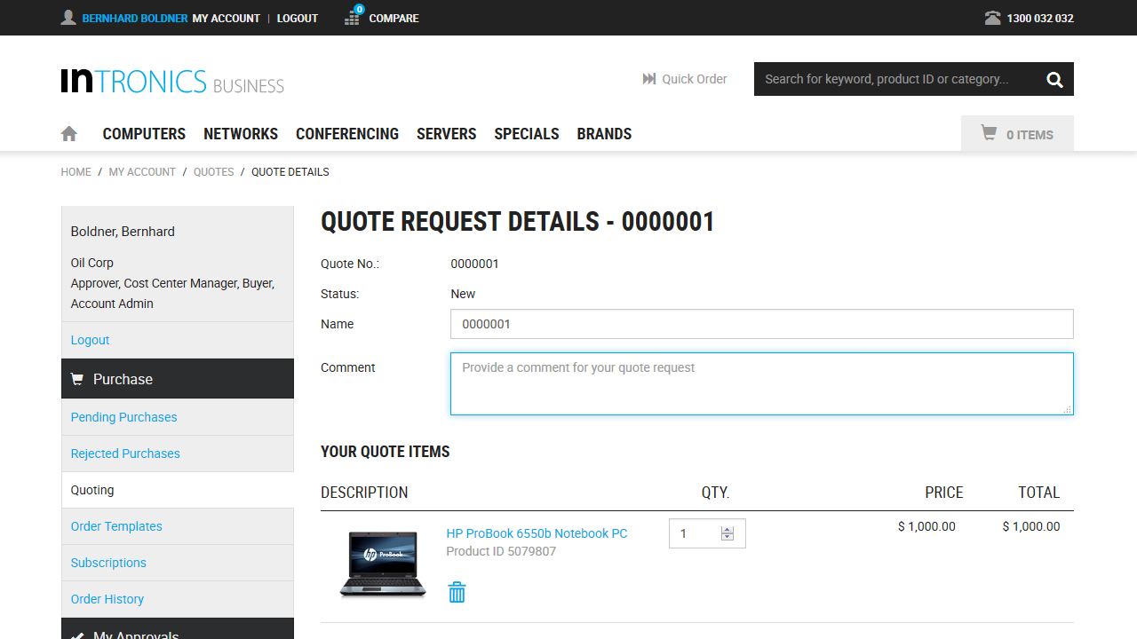Go to Quotes breadcrumb

[214, 172]
